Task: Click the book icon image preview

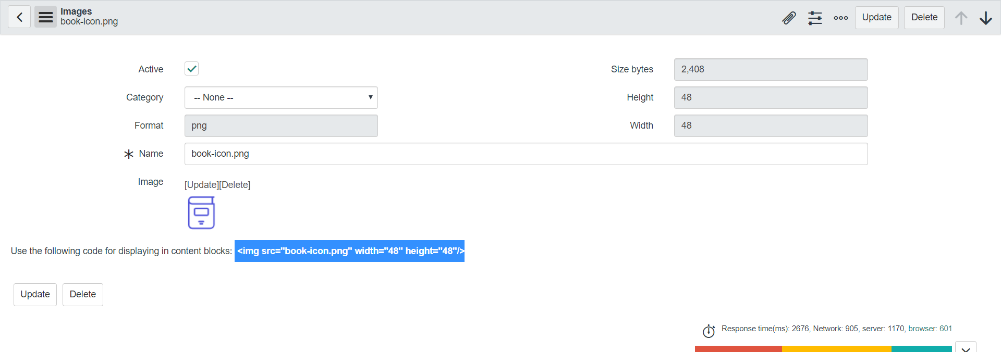Action: coord(201,212)
